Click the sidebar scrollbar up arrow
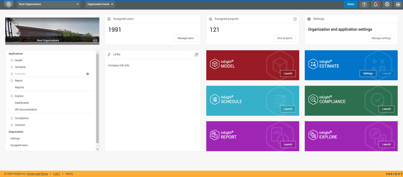 97,52
